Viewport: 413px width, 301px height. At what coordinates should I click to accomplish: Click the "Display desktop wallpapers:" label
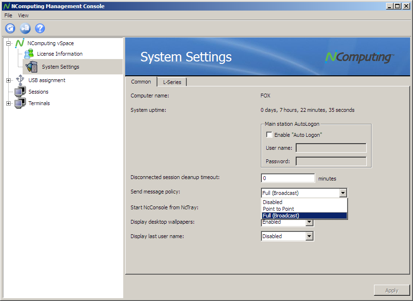click(163, 222)
